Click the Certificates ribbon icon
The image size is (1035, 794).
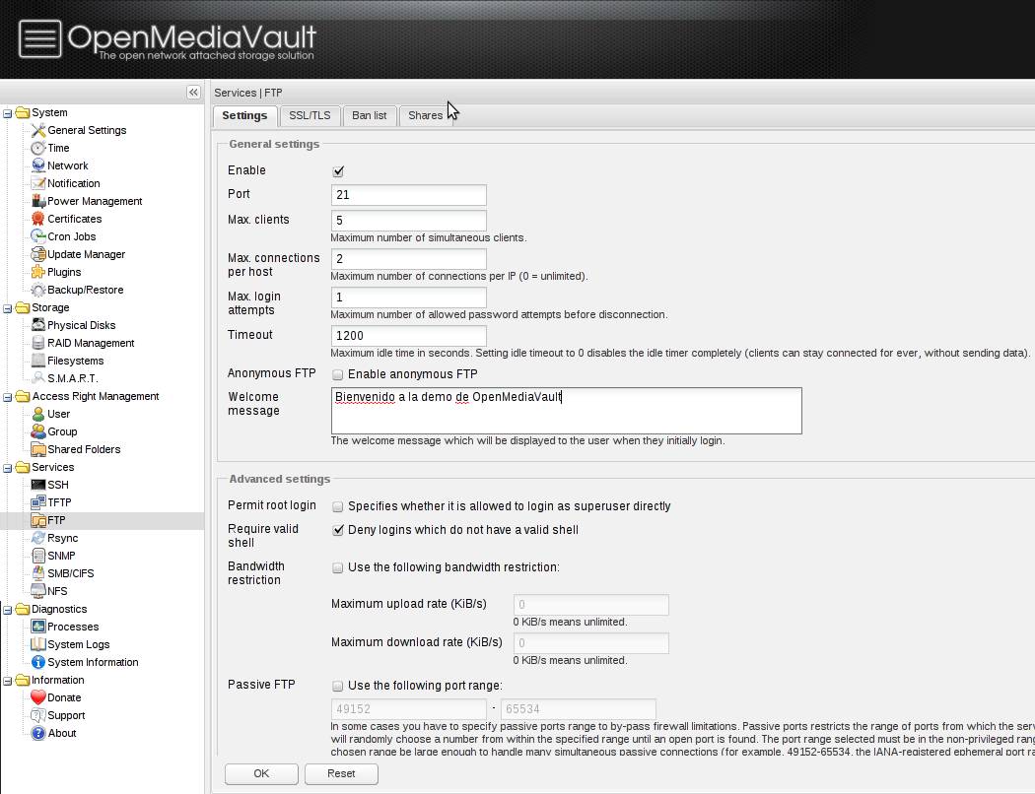(38, 219)
